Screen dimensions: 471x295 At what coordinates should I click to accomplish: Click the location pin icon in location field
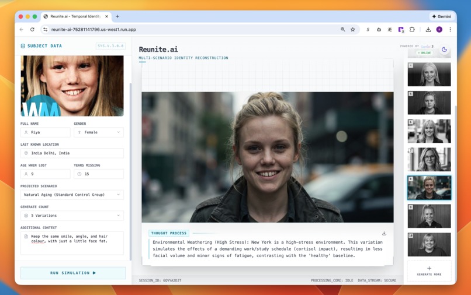click(26, 153)
